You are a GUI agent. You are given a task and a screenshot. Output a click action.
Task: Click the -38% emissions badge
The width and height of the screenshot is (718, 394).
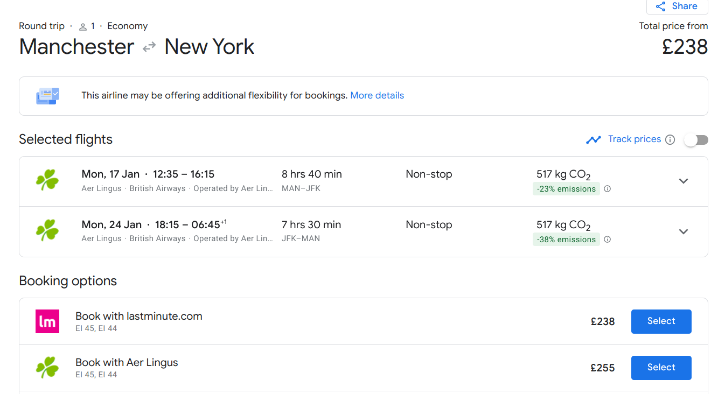tap(566, 240)
